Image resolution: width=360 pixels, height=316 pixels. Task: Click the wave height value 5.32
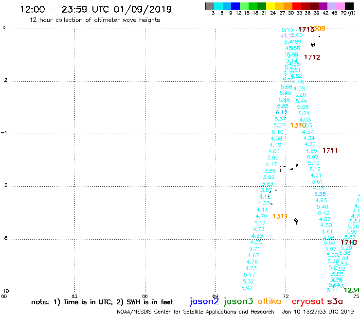248,281
